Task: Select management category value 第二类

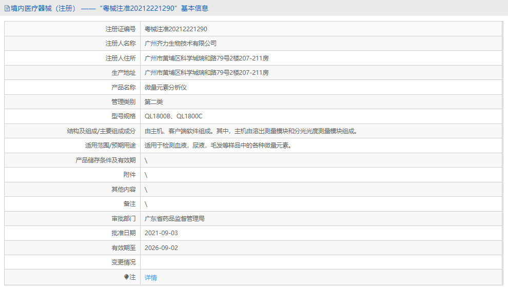Action: [153, 101]
